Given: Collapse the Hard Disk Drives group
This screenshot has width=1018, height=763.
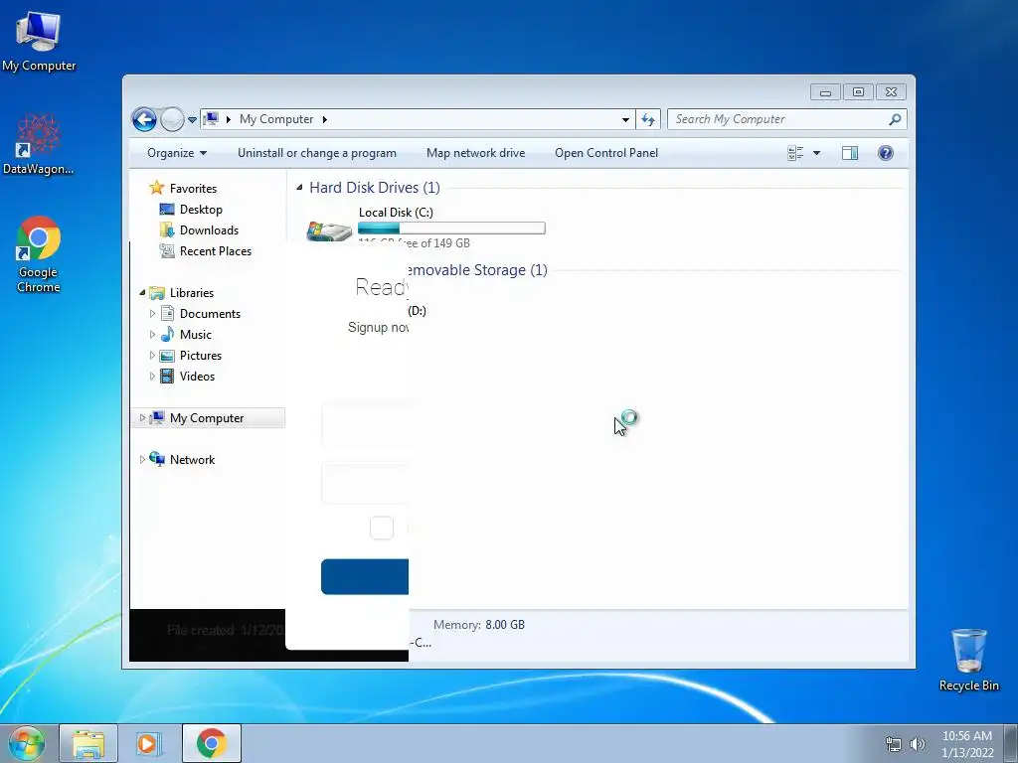Looking at the screenshot, I should pos(299,188).
